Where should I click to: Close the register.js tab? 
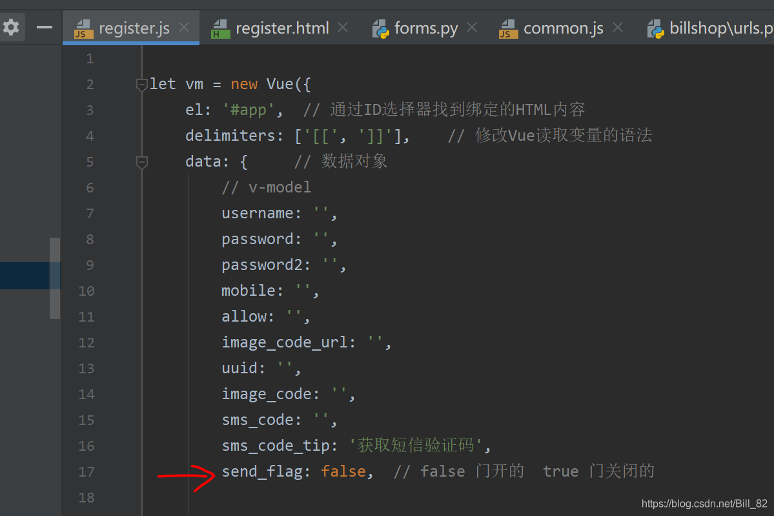click(184, 27)
